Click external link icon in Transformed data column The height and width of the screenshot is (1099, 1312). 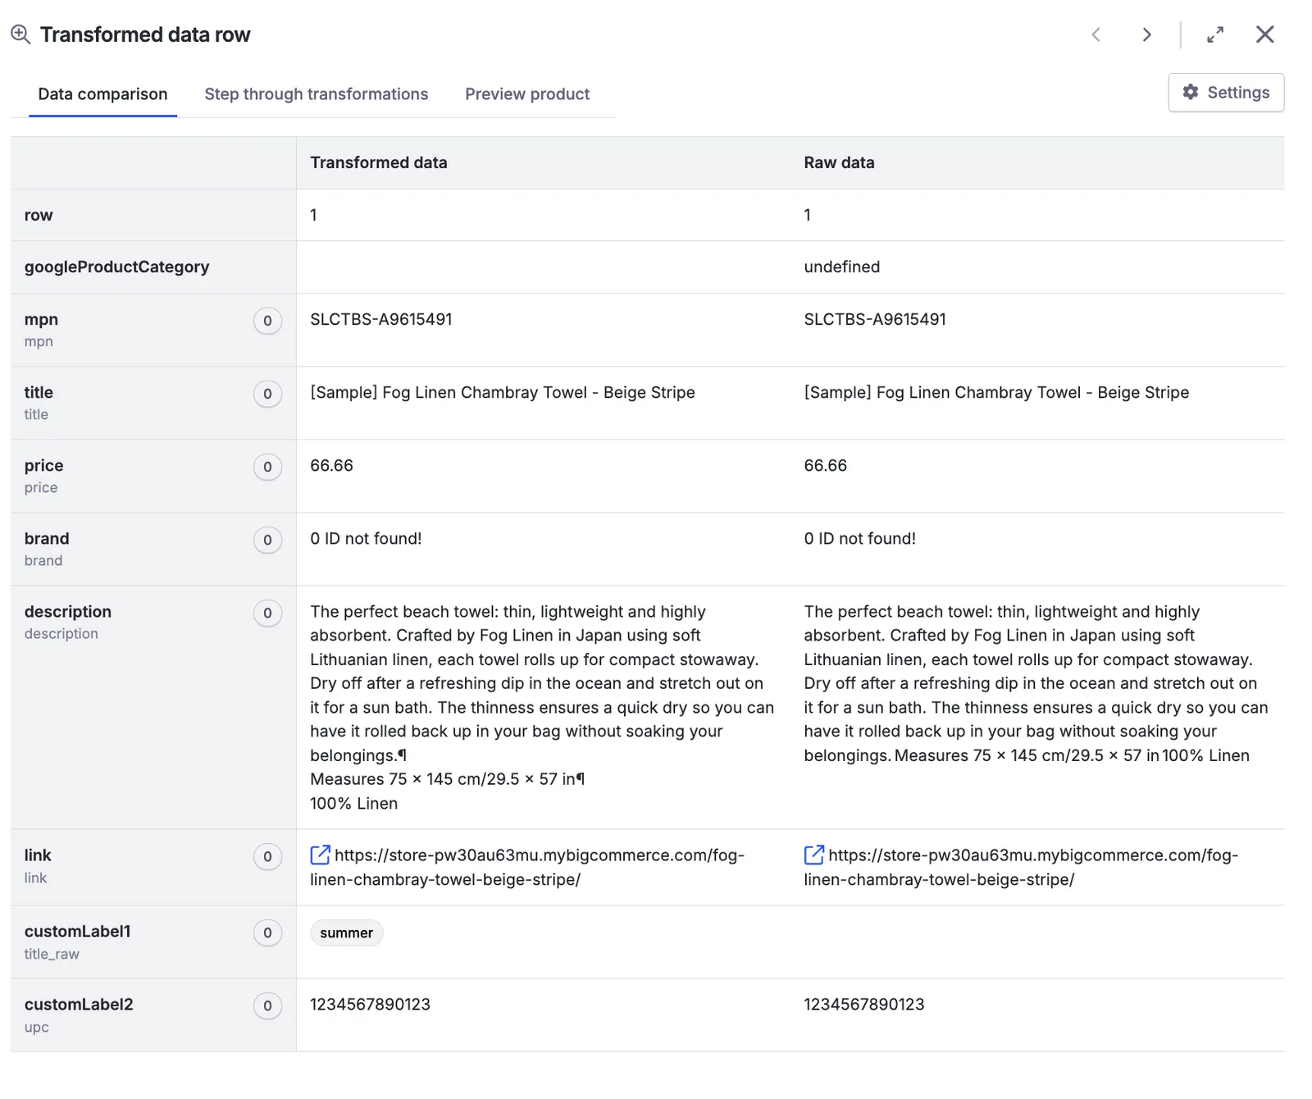[320, 855]
